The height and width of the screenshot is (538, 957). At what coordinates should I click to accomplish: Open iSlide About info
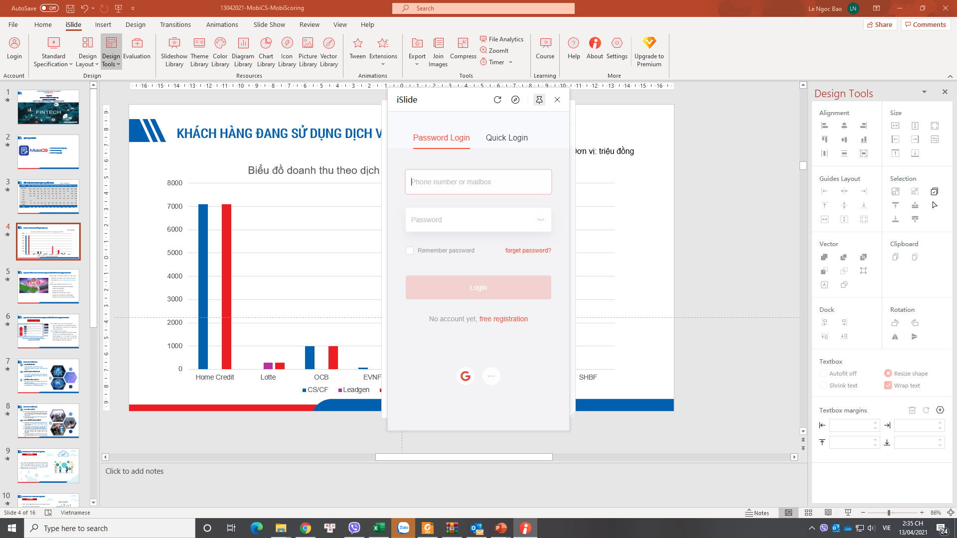595,48
